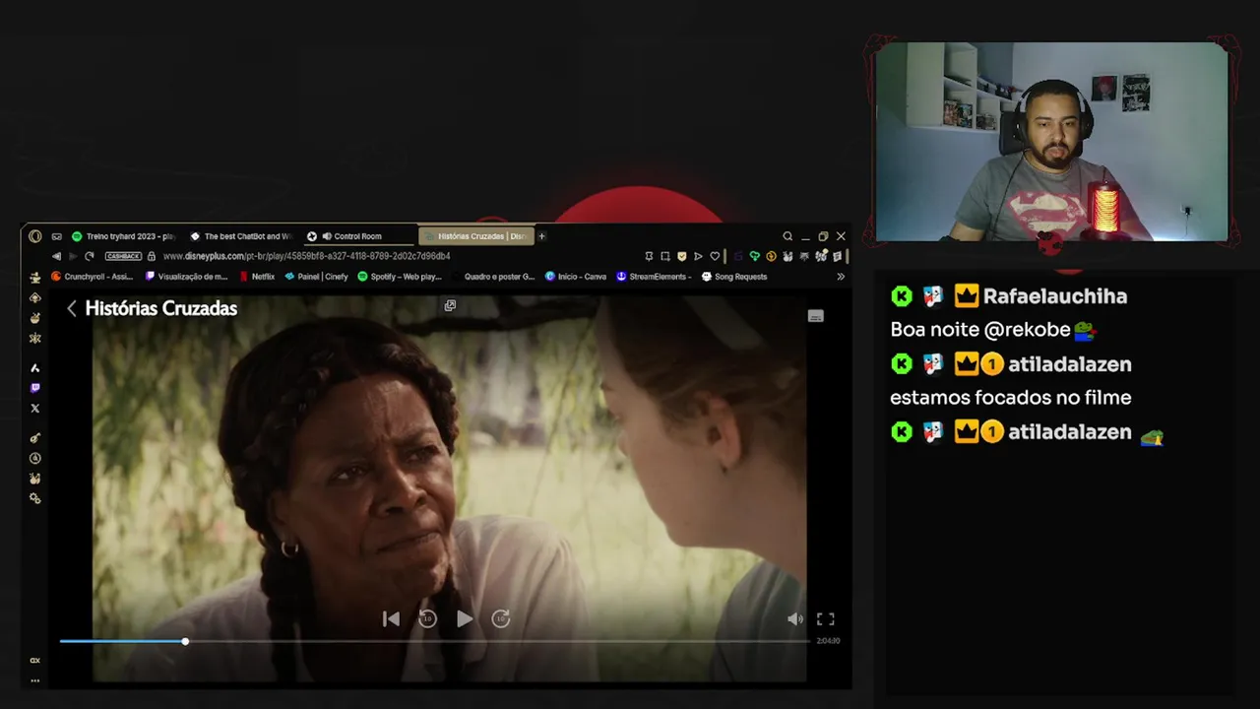This screenshot has width=1260, height=709.
Task: Open a new browser tab
Action: pyautogui.click(x=541, y=236)
